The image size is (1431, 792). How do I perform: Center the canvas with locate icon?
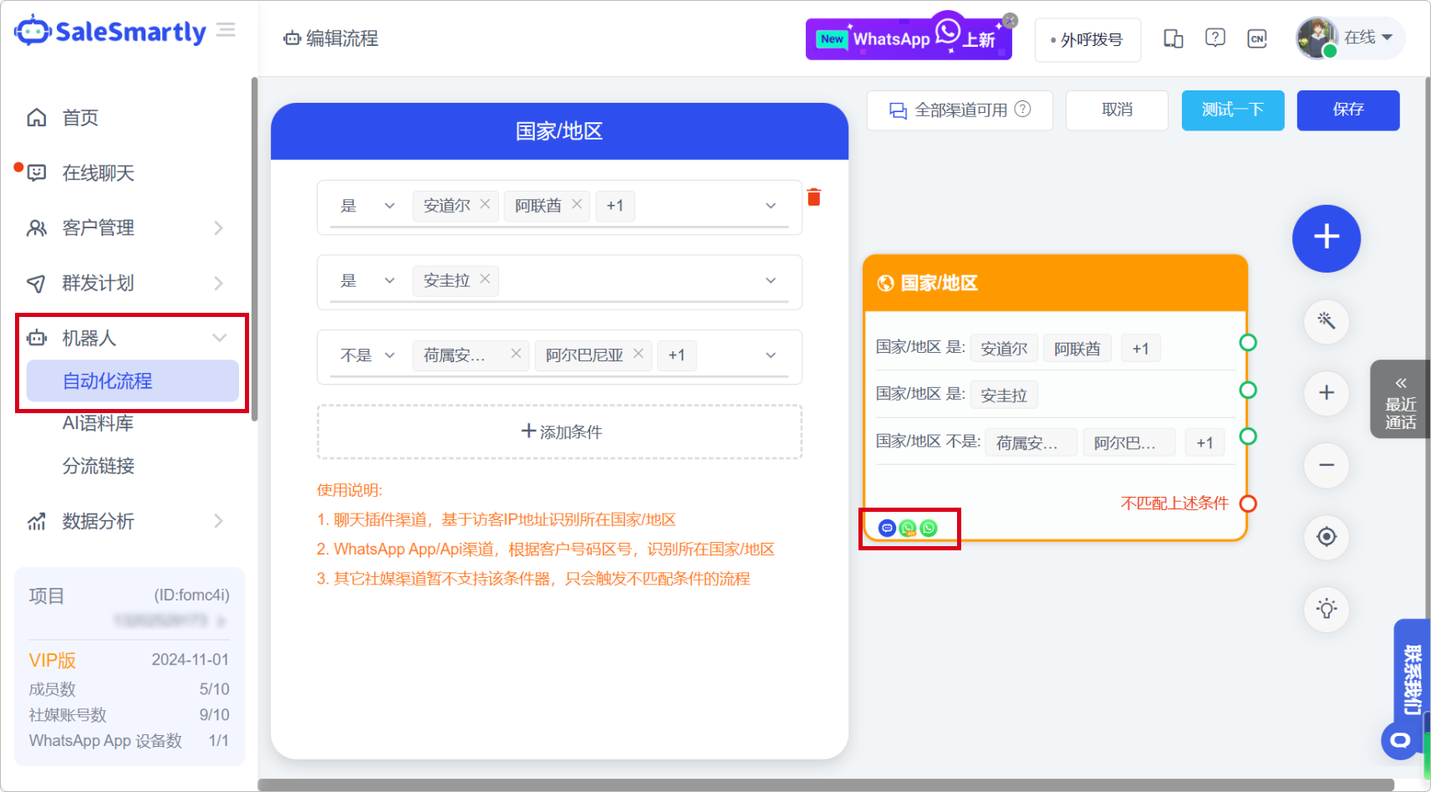pos(1326,537)
